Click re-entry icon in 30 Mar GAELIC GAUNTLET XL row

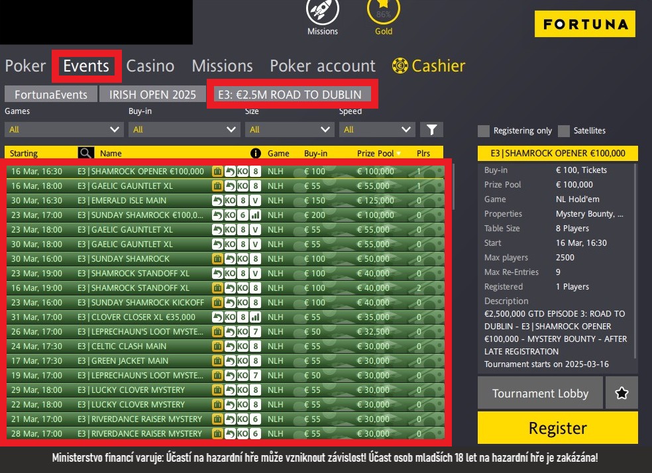point(217,244)
